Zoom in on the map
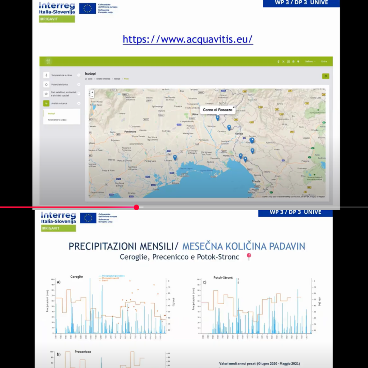 92,92
